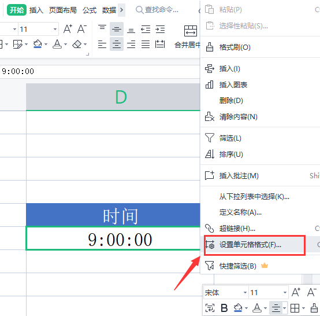320x316 pixels.
Task: Apply font color in the mini toolbar
Action: [x=257, y=308]
